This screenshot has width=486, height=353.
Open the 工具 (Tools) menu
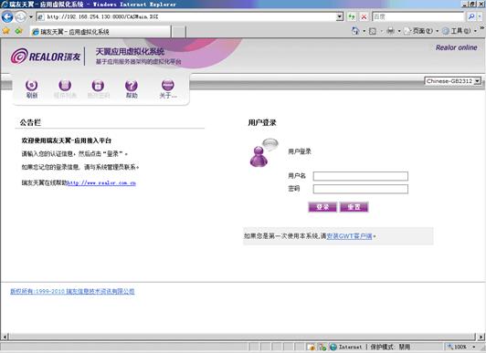coord(460,31)
